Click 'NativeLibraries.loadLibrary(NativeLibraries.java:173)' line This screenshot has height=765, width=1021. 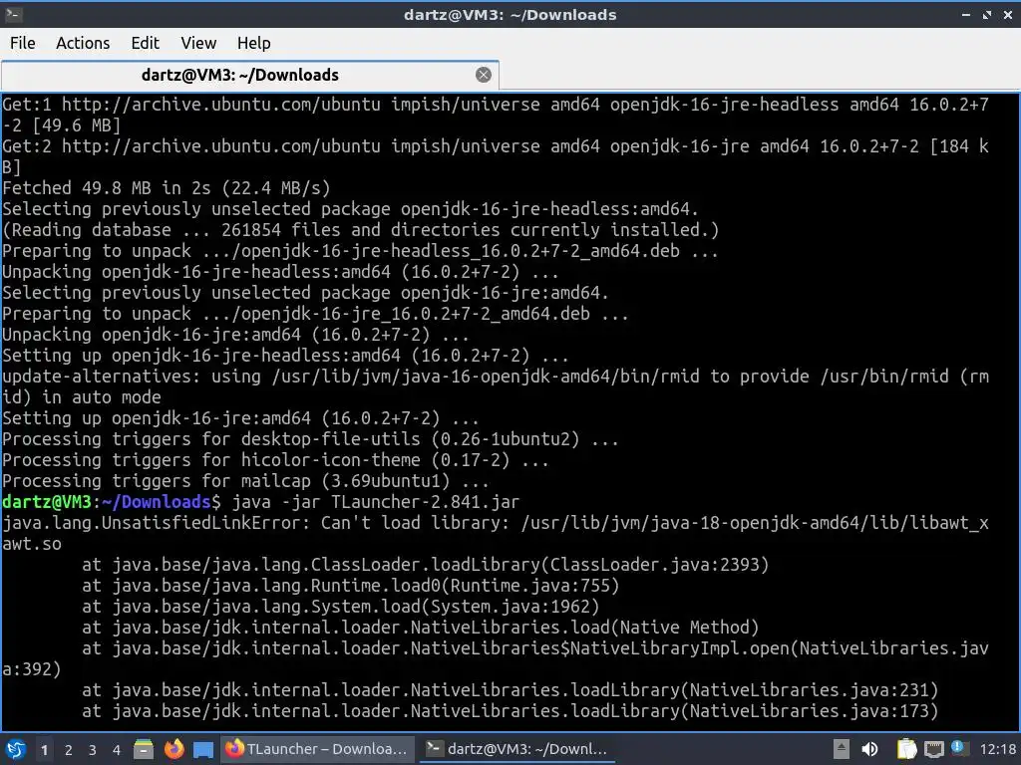coord(510,711)
